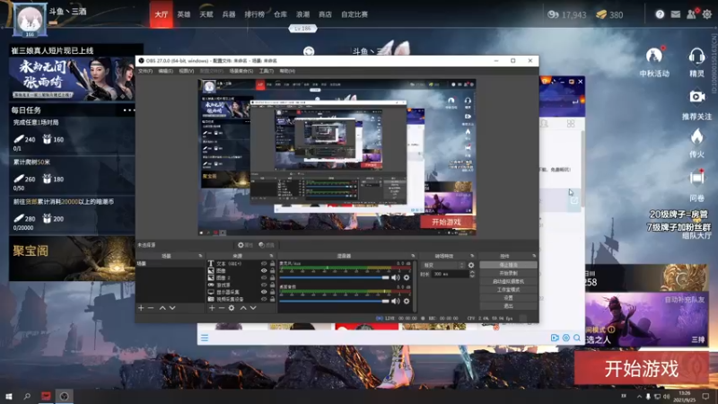Move the selected source up
The height and width of the screenshot is (404, 718).
[243, 308]
